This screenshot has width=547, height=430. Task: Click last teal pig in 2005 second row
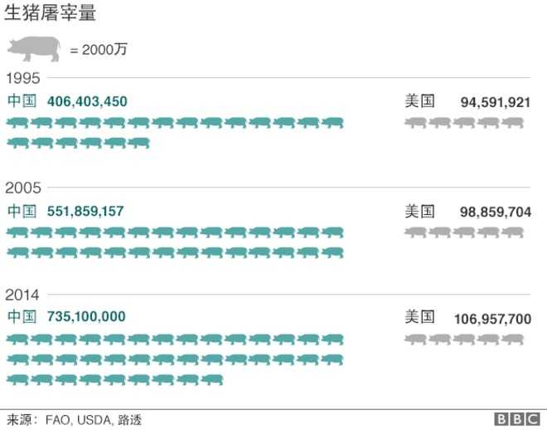333,252
